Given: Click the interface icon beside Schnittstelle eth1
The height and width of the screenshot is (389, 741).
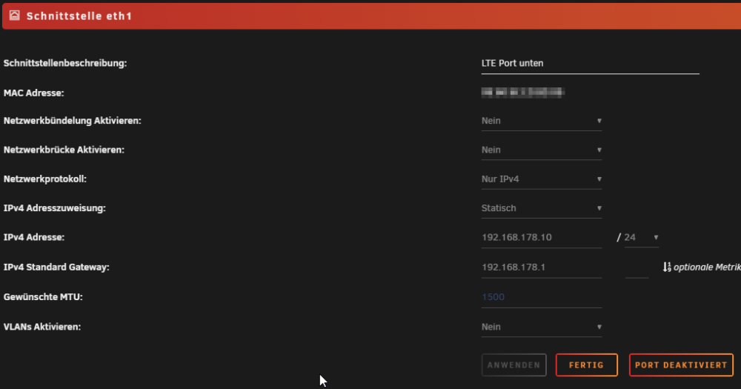Looking at the screenshot, I should (x=15, y=16).
